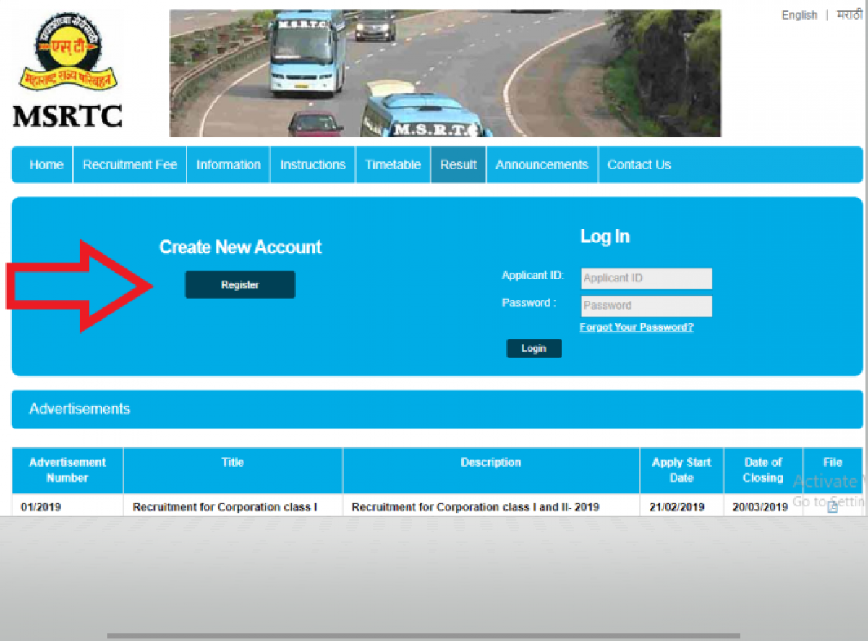Click the MSRTC buses banner image
The image size is (868, 641).
445,73
